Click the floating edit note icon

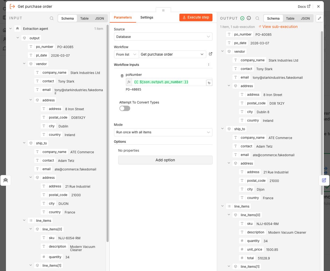[x=324, y=180]
